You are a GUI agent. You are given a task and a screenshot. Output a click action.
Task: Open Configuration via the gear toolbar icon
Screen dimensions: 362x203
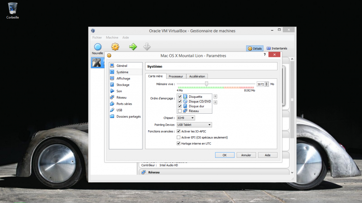pos(115,47)
